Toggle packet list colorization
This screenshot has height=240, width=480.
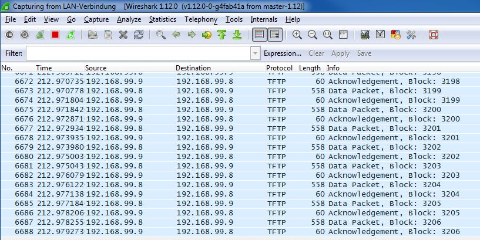(259, 35)
